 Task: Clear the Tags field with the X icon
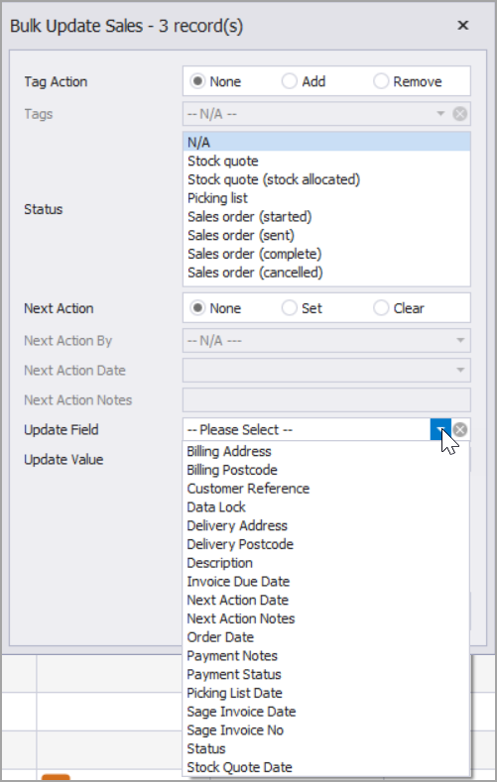[460, 114]
